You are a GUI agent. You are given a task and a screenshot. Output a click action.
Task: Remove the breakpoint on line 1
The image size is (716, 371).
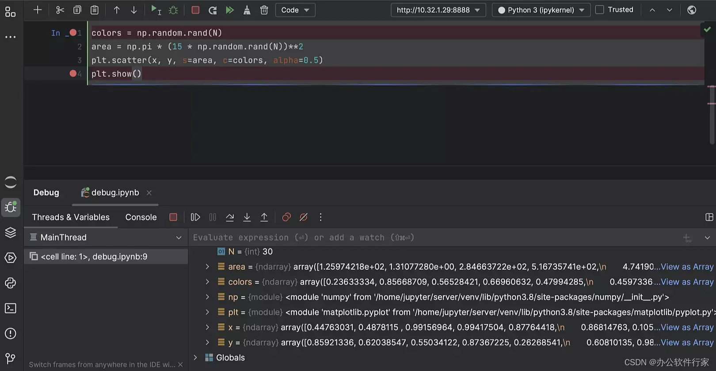click(73, 32)
